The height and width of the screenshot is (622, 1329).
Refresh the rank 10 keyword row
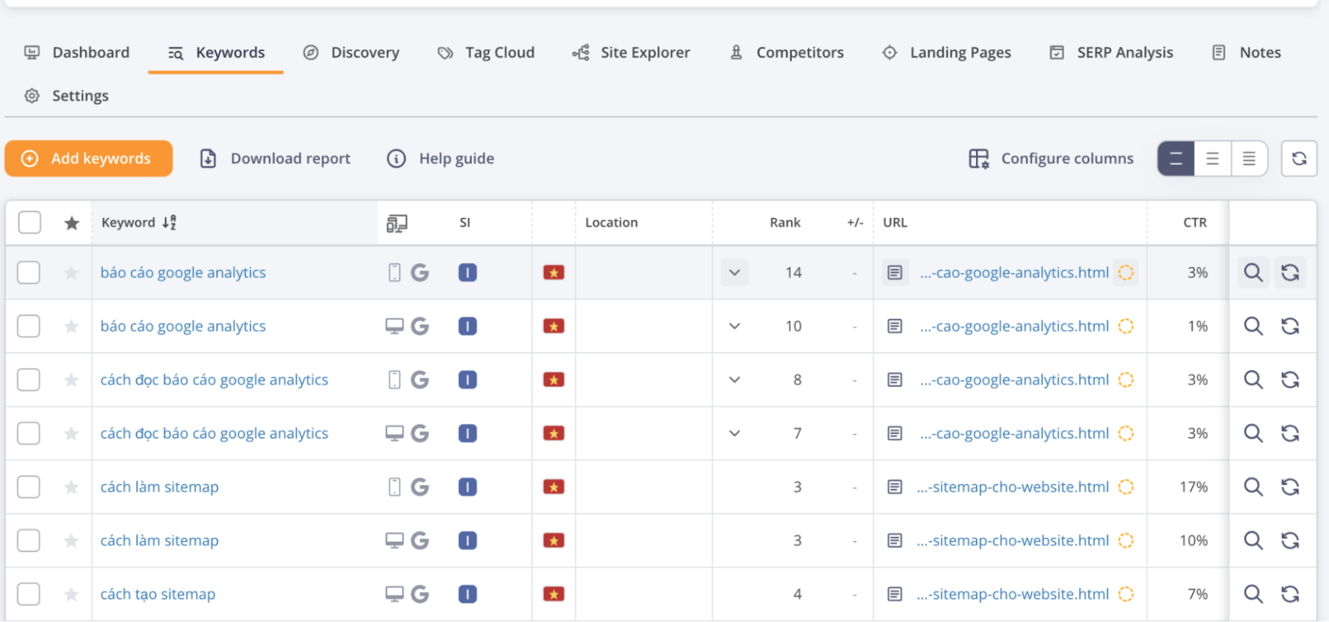coord(1290,326)
